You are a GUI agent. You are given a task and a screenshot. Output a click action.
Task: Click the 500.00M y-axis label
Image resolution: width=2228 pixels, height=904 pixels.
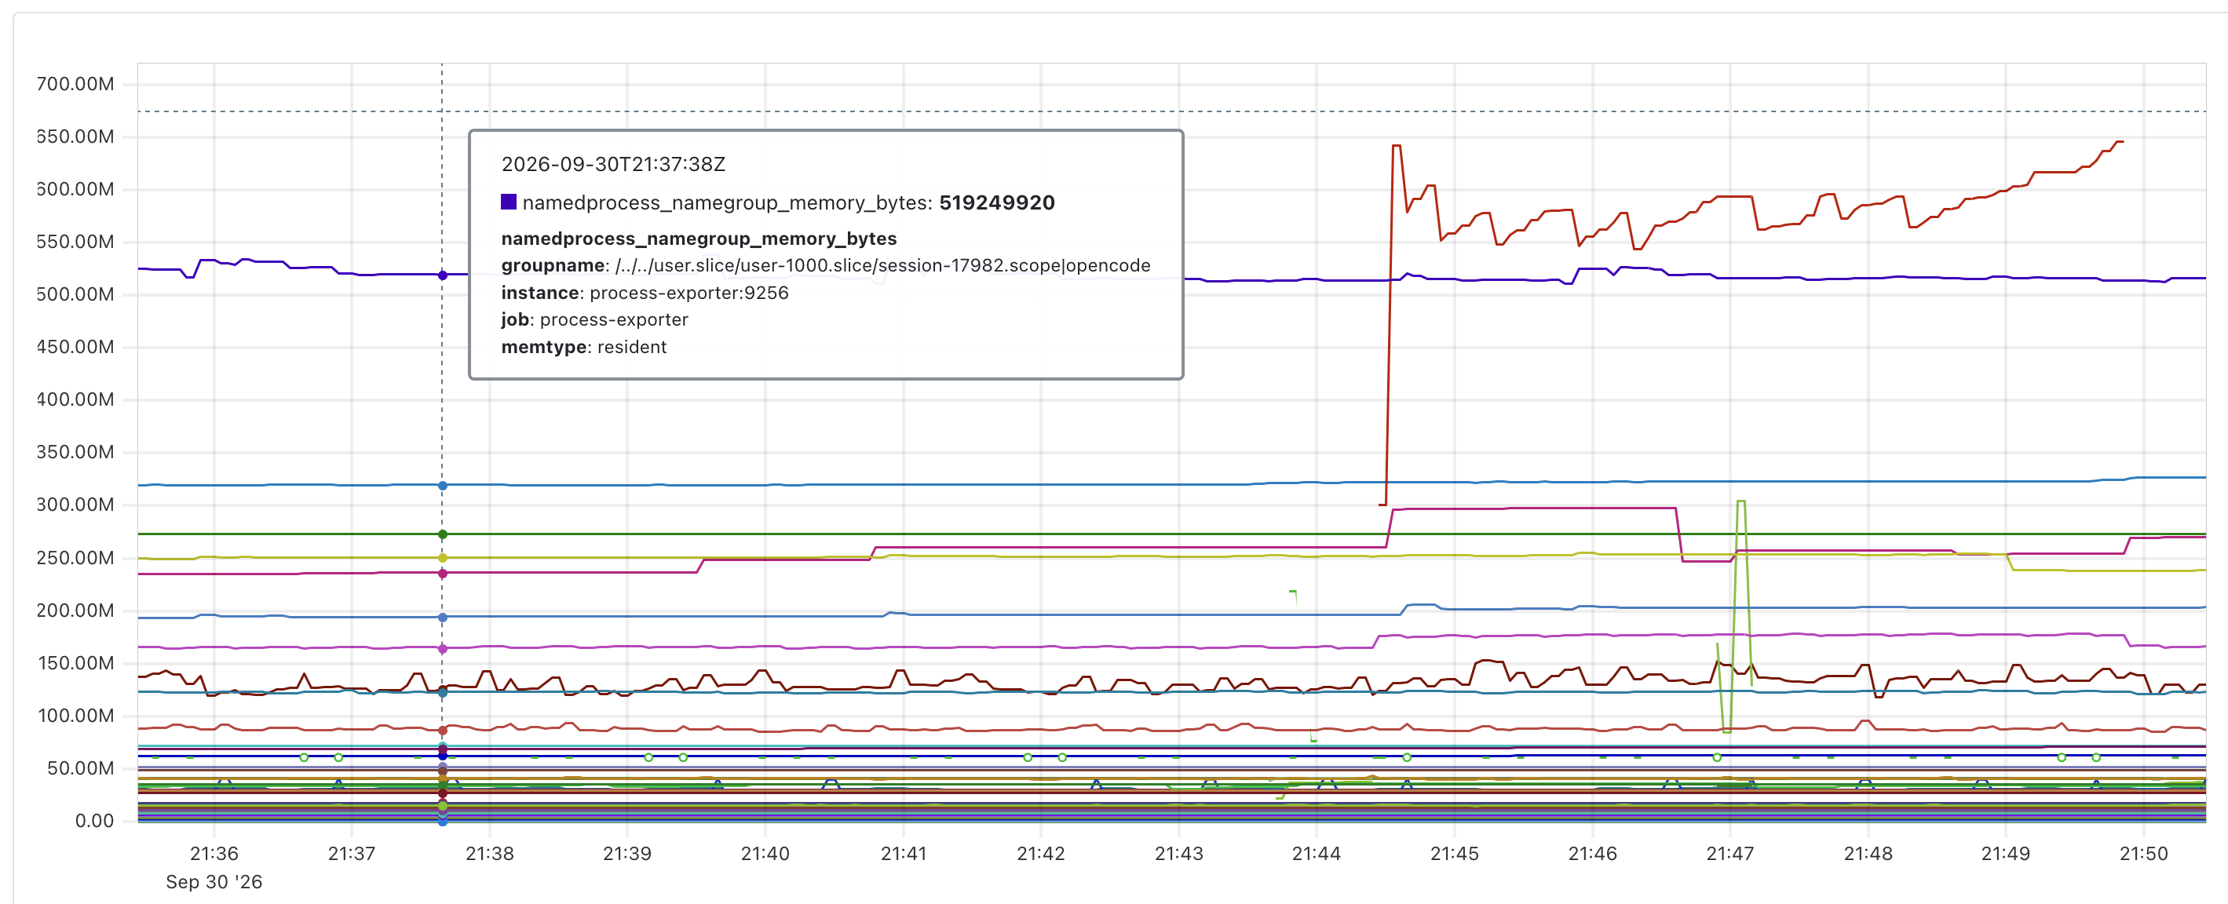tap(75, 293)
